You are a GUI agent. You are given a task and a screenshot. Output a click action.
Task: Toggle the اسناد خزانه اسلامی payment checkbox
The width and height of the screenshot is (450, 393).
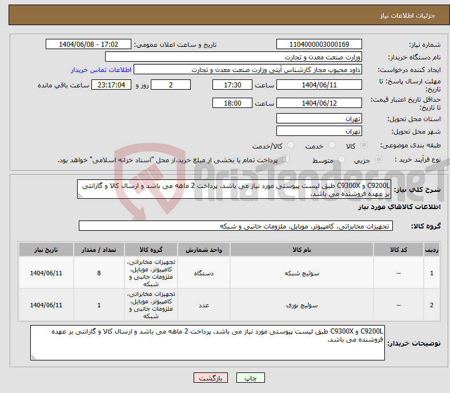[286, 158]
